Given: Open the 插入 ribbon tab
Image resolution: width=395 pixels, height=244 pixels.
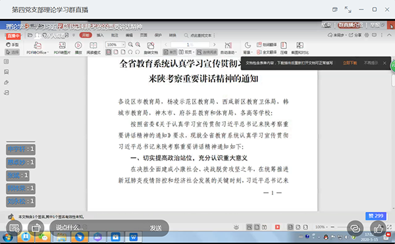Looking at the screenshot, I should pos(100,36).
